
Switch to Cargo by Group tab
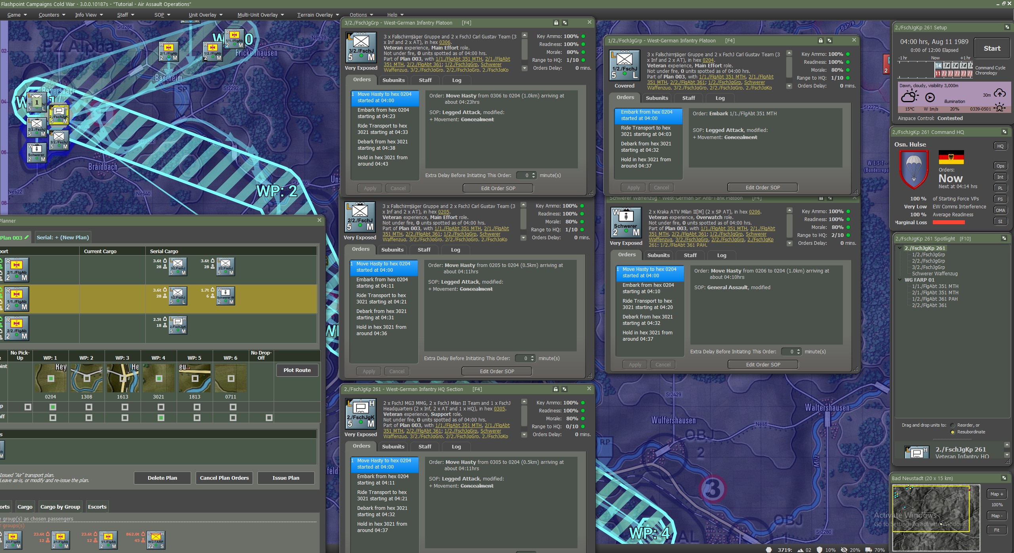60,507
